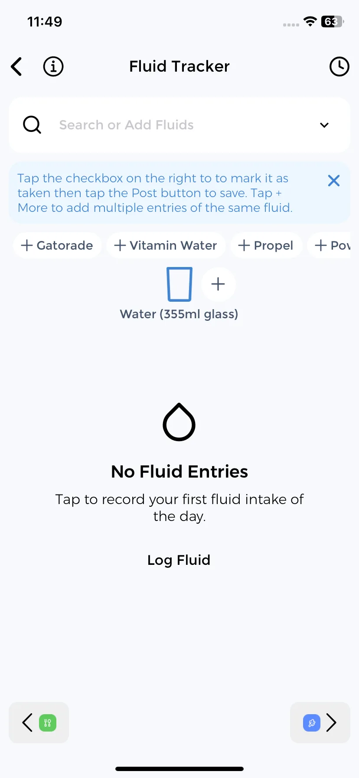Viewport: 359px width, 778px height.
Task: Go to next tracker with blue icon
Action: click(320, 722)
